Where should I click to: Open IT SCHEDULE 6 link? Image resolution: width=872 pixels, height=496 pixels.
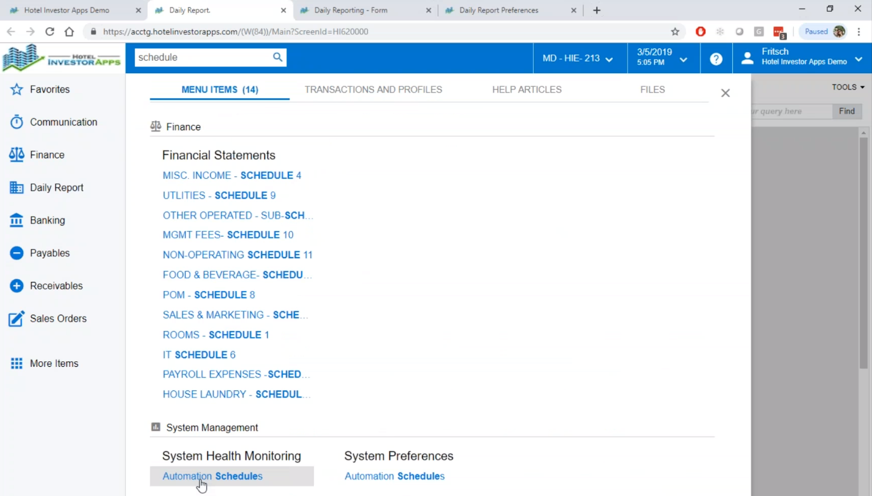coord(200,354)
